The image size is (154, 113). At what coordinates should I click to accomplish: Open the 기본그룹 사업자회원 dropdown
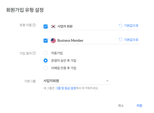(77, 81)
